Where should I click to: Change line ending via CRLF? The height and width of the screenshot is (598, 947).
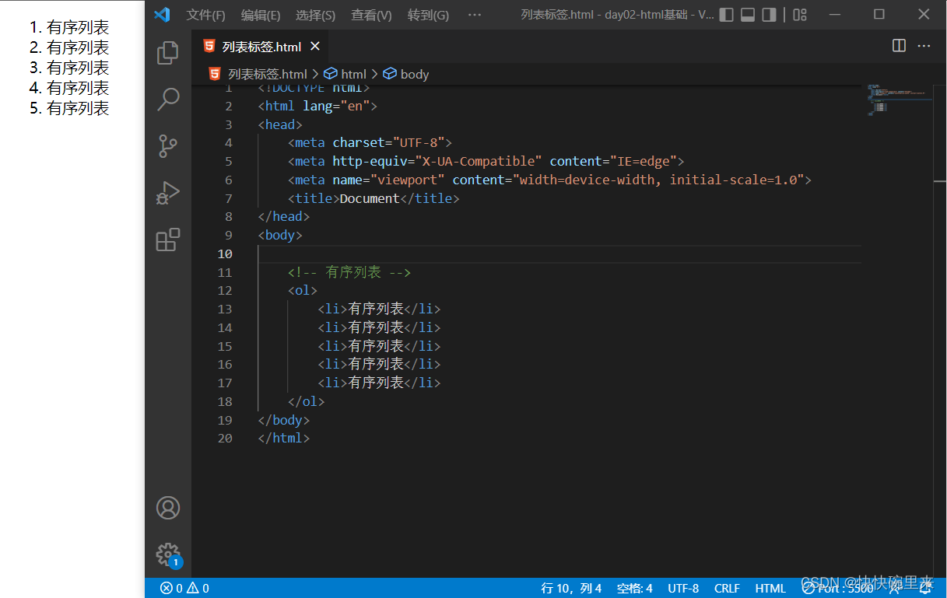[x=727, y=588]
